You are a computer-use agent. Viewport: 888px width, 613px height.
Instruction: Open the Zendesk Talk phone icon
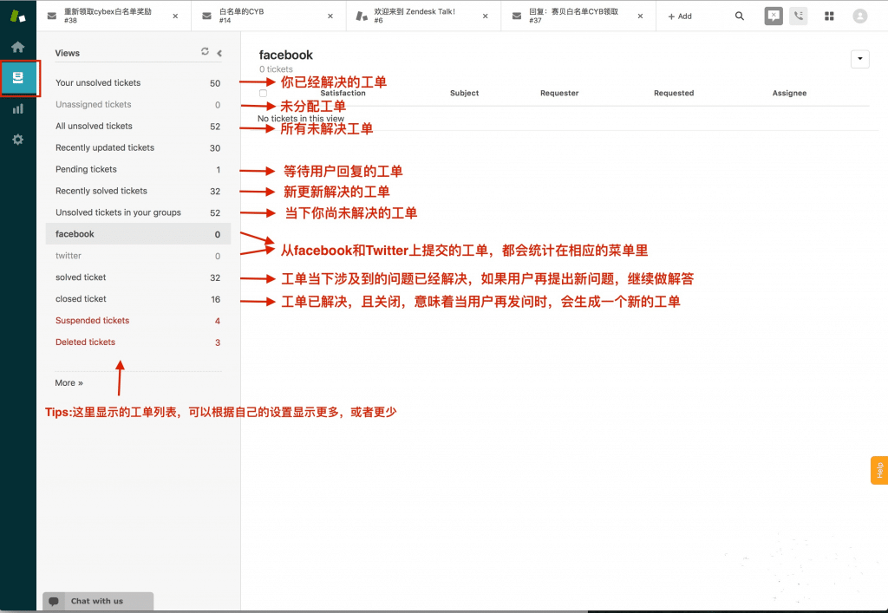799,16
